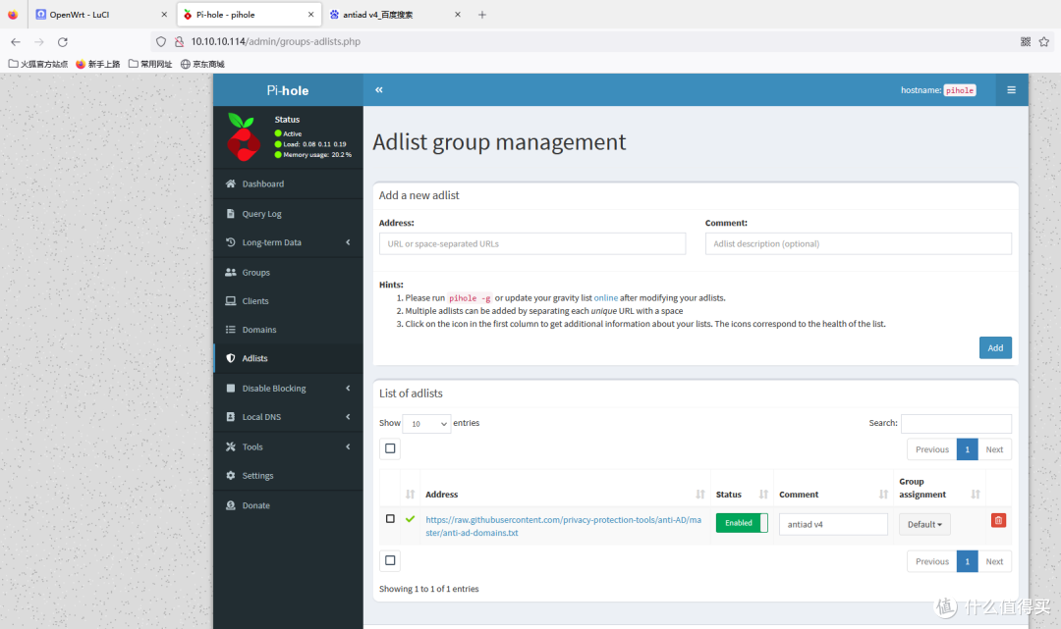
Task: Close the Pi-hole - pihole browser tab
Action: pyautogui.click(x=310, y=14)
